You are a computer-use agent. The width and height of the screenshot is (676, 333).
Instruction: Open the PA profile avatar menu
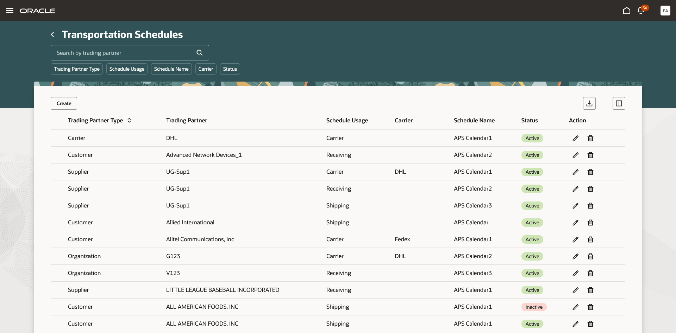pos(665,11)
